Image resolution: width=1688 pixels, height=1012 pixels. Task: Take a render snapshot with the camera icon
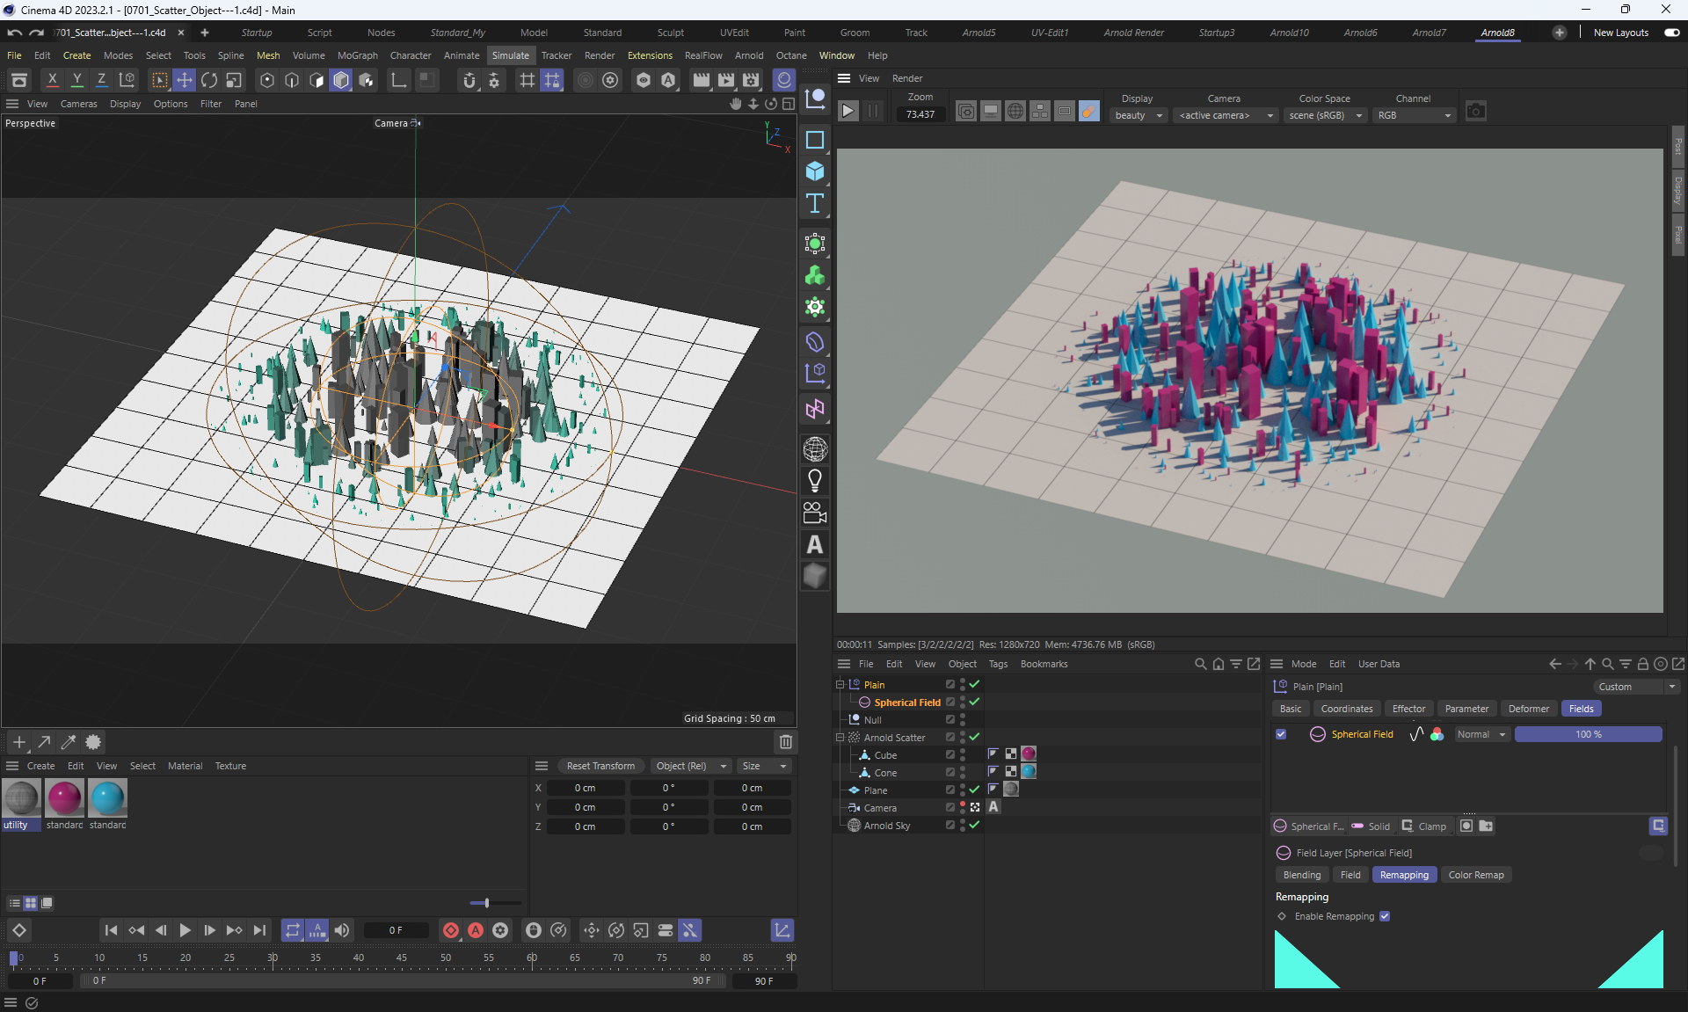point(1476,112)
